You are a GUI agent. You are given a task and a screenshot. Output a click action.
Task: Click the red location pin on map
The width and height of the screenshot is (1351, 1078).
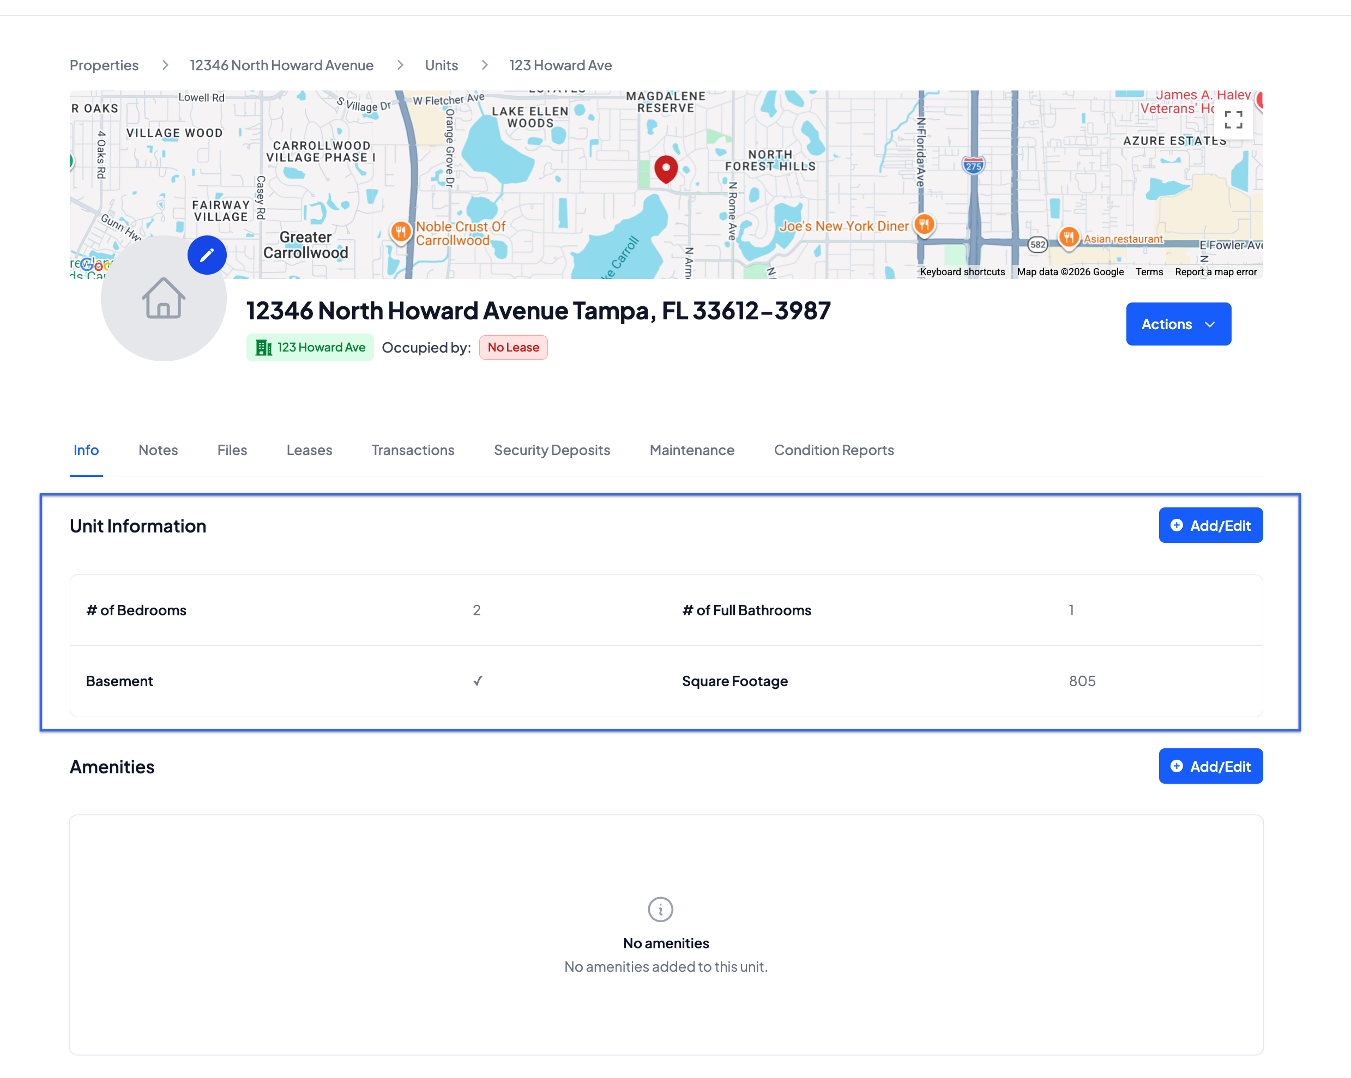pyautogui.click(x=666, y=168)
